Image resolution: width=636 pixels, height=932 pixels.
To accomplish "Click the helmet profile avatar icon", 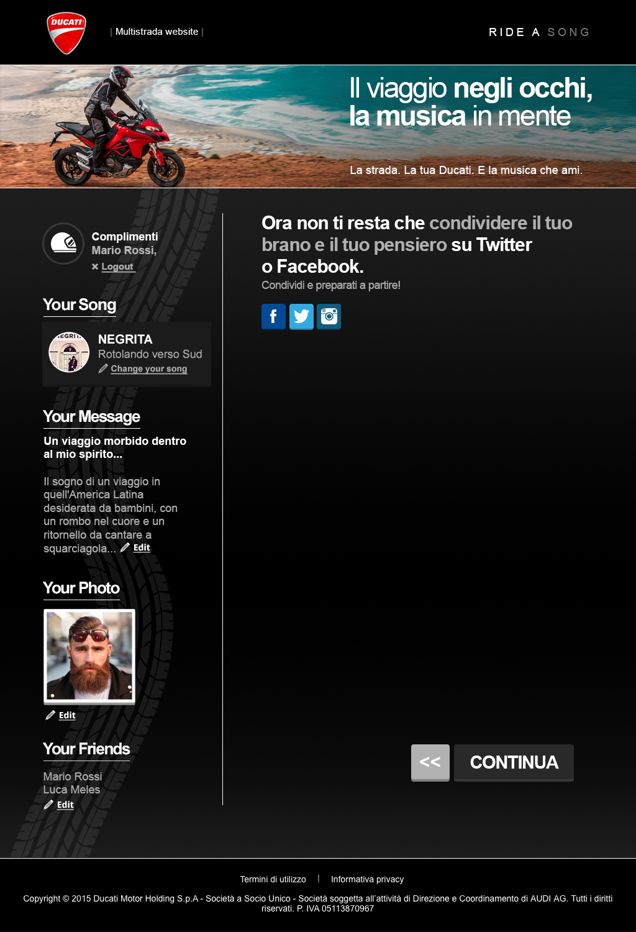I will (63, 244).
